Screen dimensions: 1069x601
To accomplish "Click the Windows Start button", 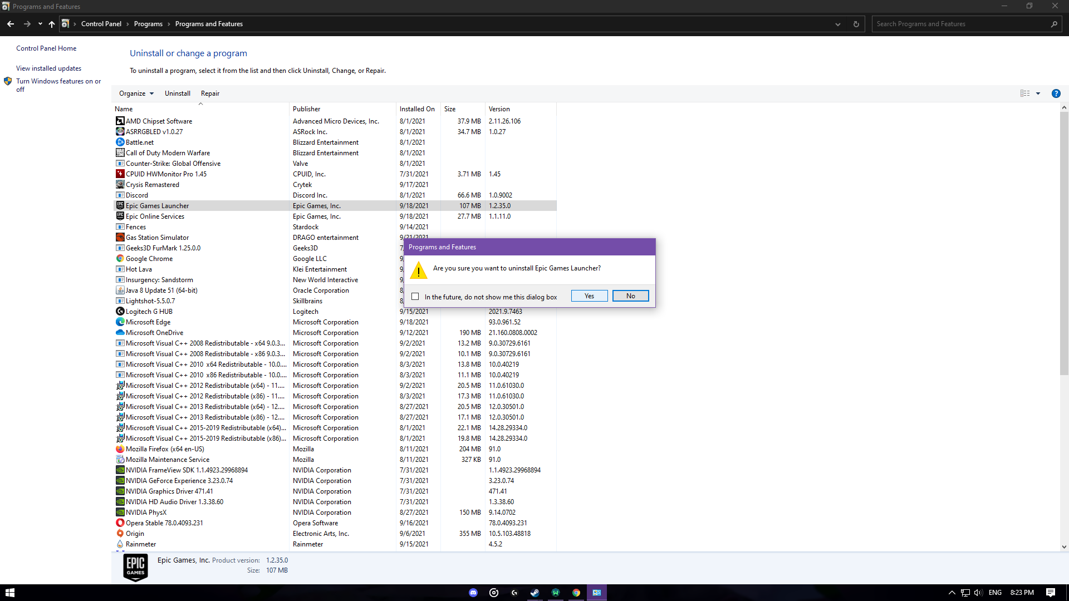I will (x=9, y=593).
